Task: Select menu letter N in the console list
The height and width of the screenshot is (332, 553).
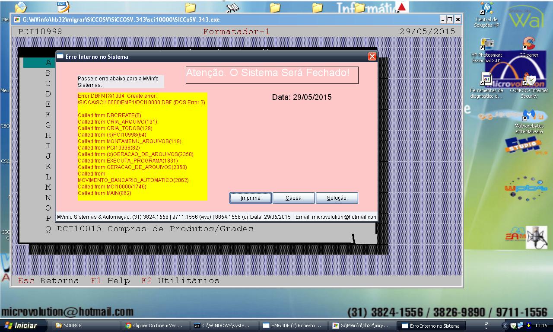Action: 48,198
